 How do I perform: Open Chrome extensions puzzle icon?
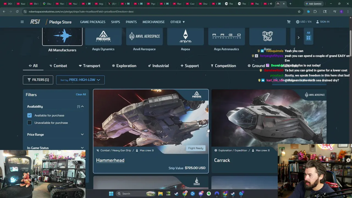[x=315, y=12]
